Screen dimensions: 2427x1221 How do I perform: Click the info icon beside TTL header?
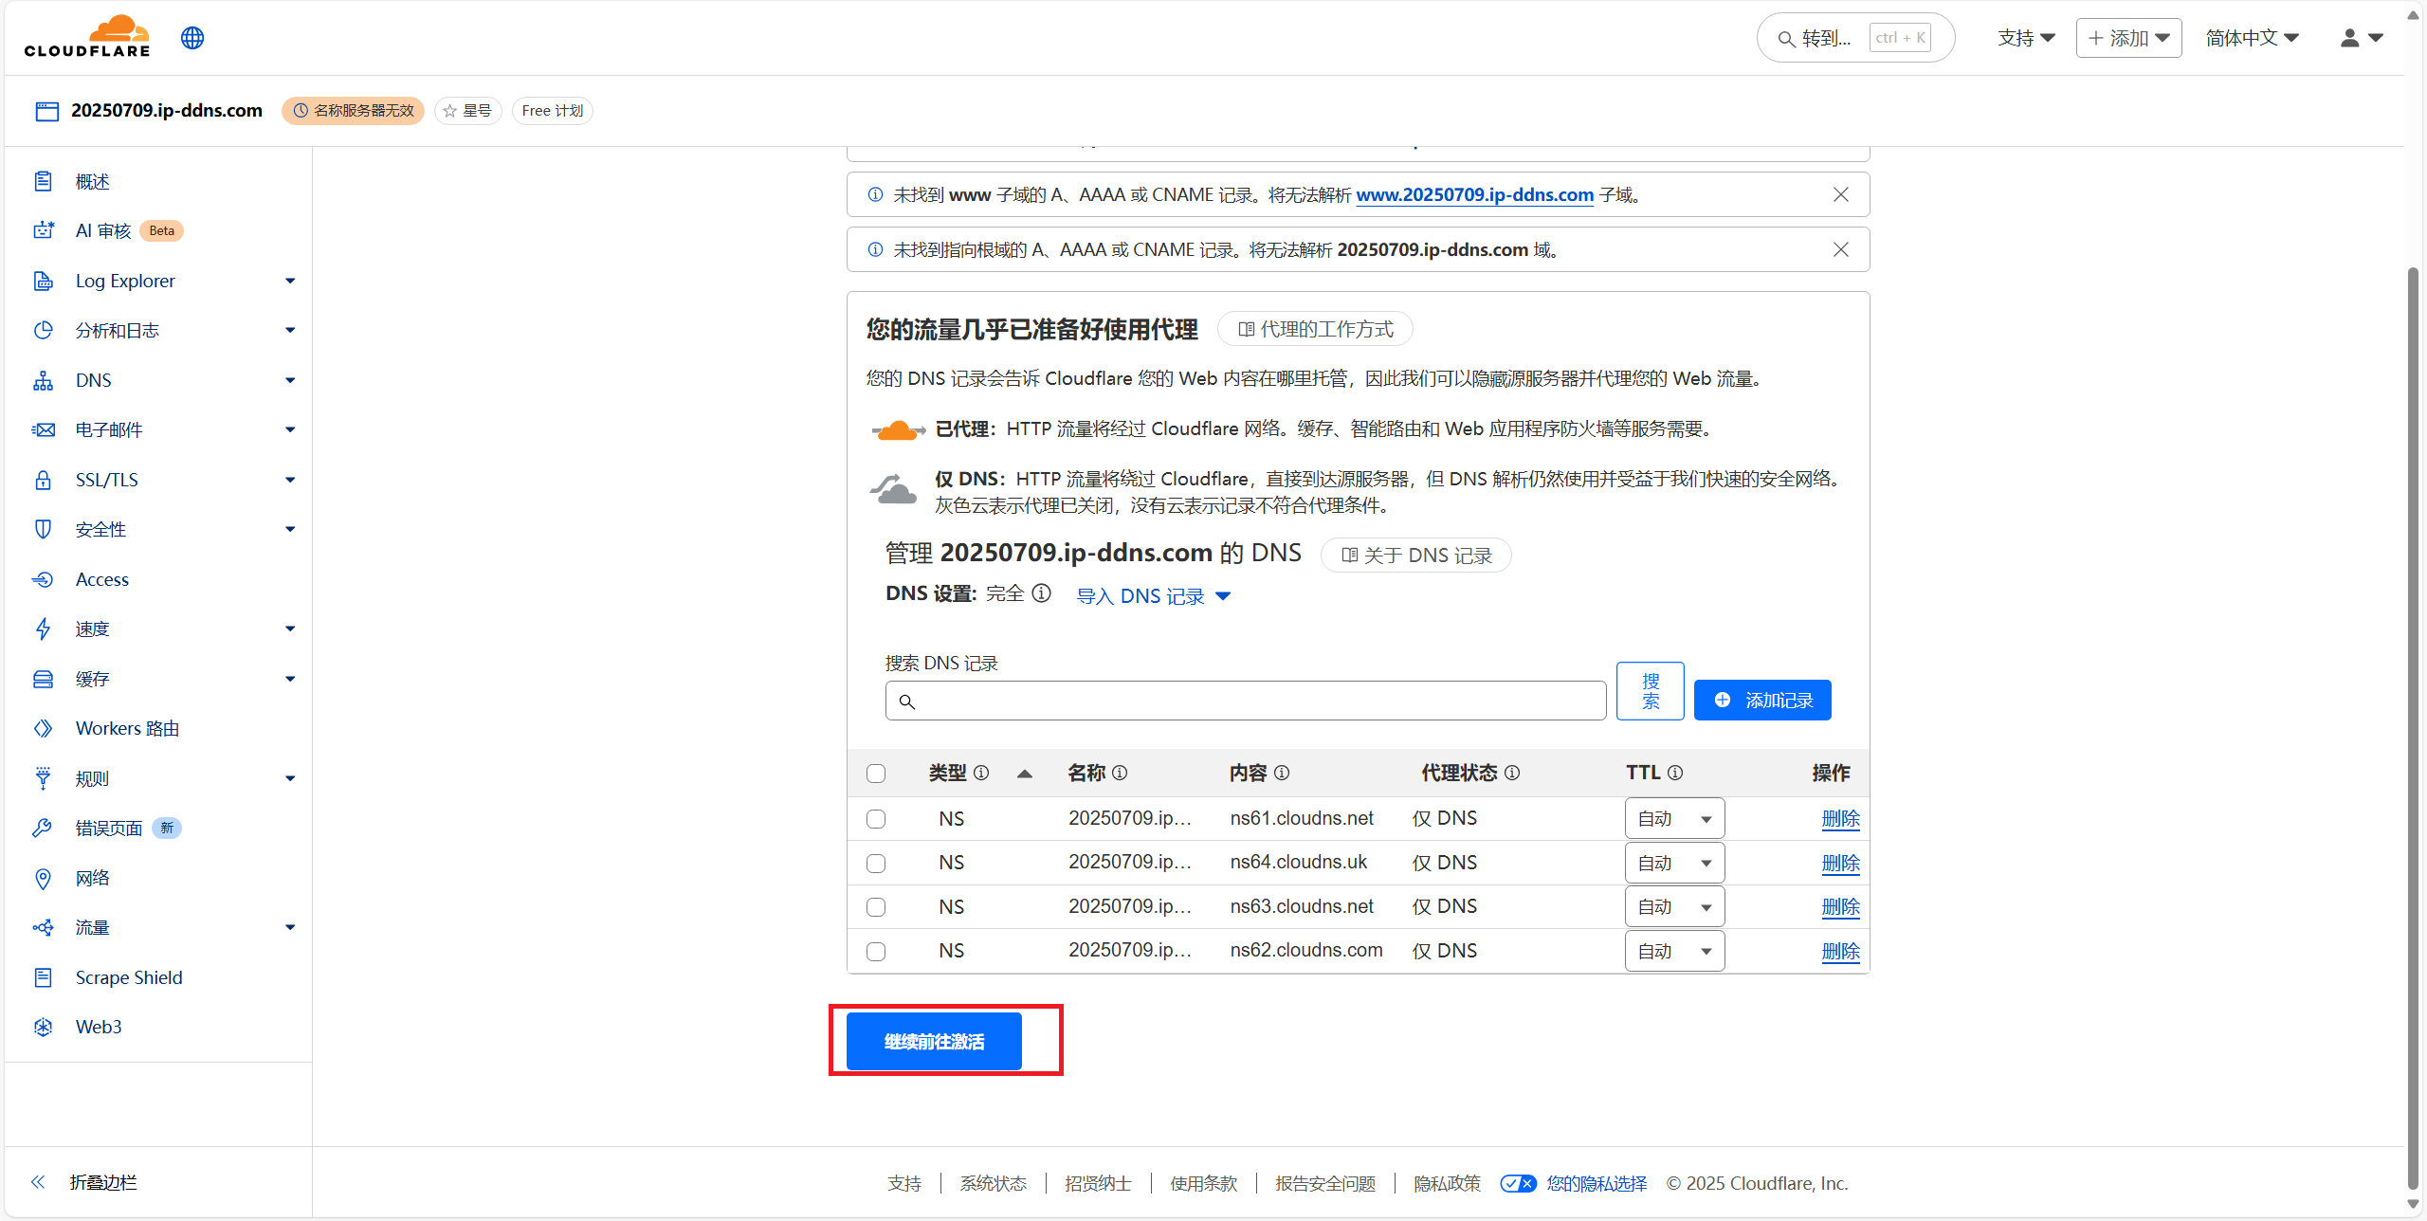point(1675,773)
